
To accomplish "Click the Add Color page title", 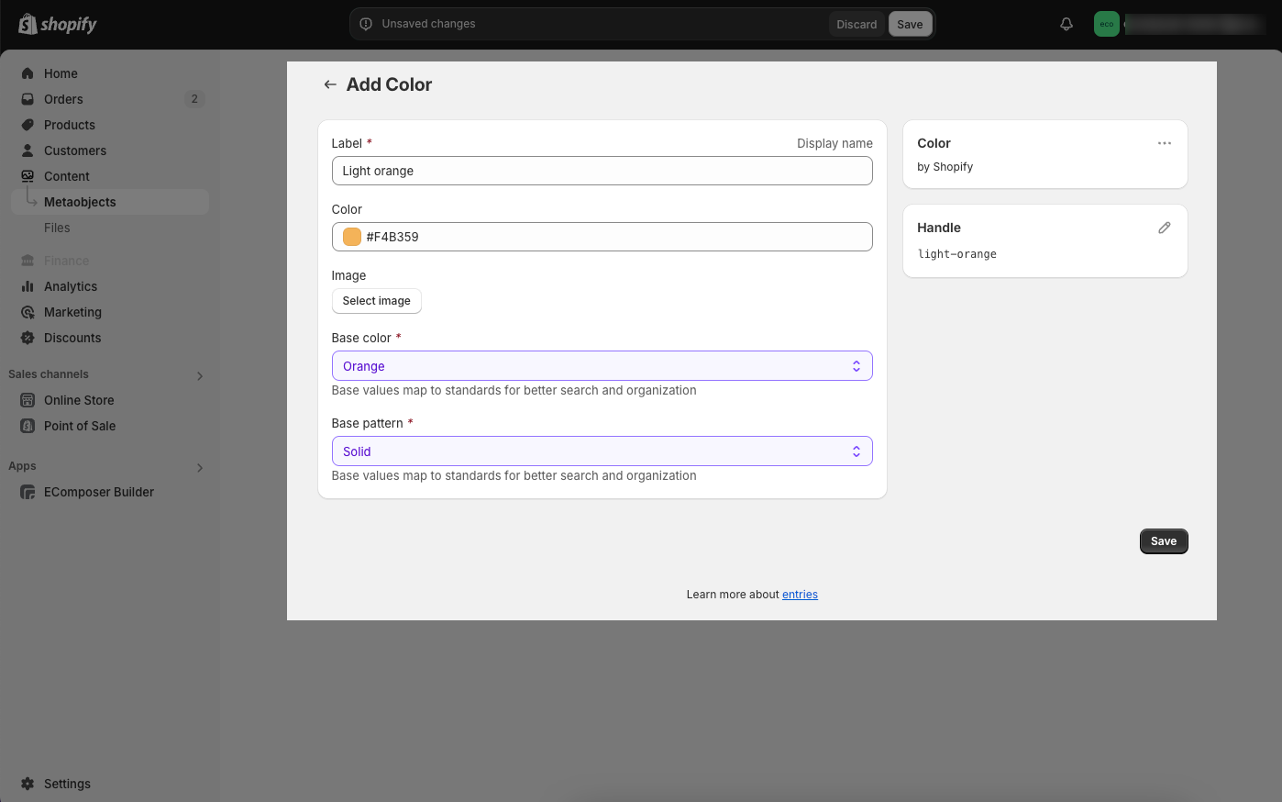I will click(x=389, y=84).
